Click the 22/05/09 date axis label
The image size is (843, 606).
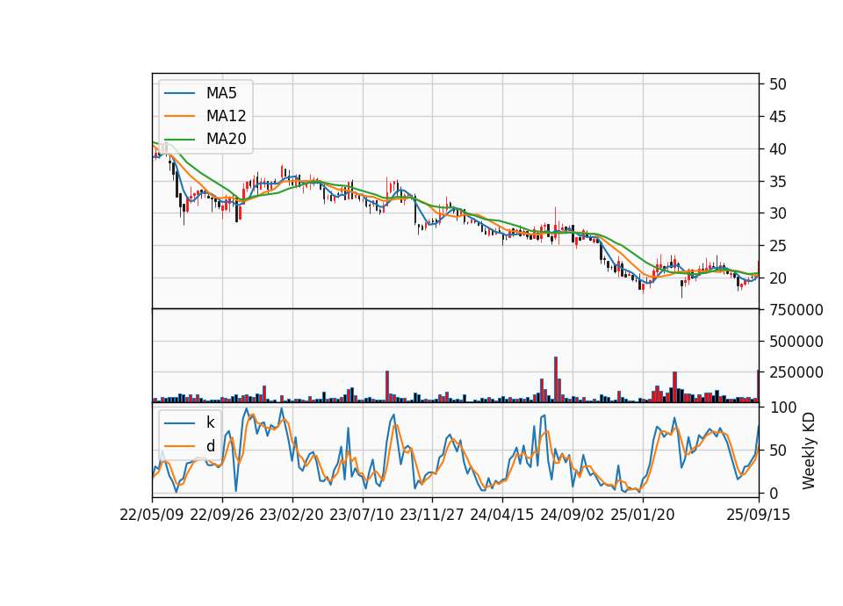click(x=152, y=516)
